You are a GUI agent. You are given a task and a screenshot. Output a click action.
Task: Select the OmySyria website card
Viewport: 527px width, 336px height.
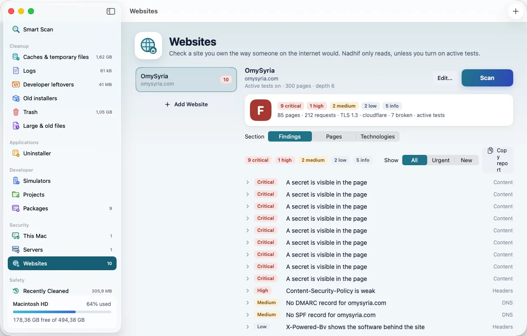[x=186, y=80]
